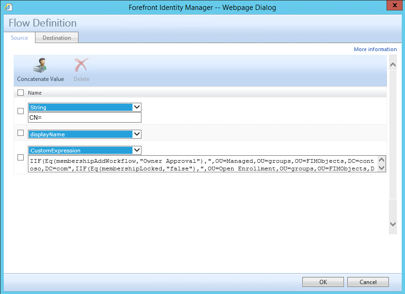Confirm with the OK button
Viewport: 405px width, 294px height.
[323, 282]
